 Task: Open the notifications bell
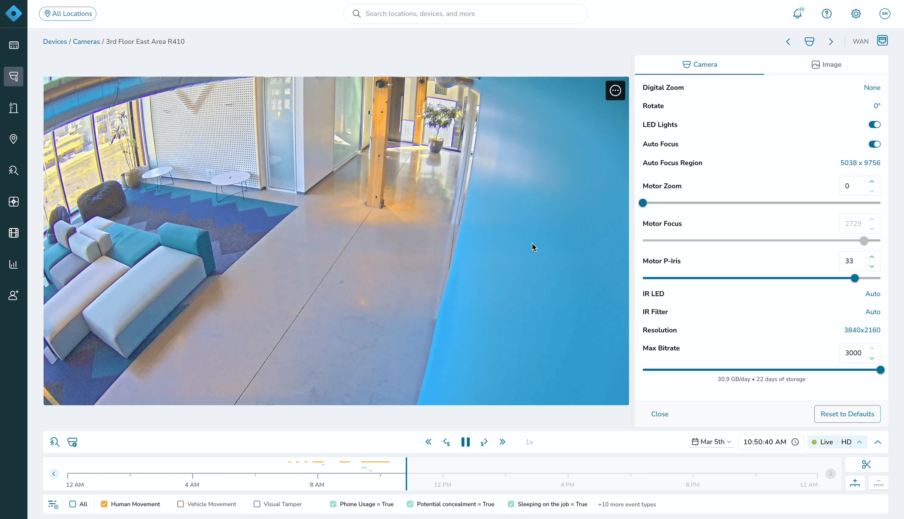pos(797,14)
